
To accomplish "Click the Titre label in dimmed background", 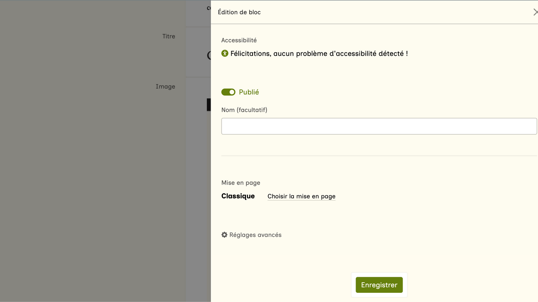I will point(169,36).
